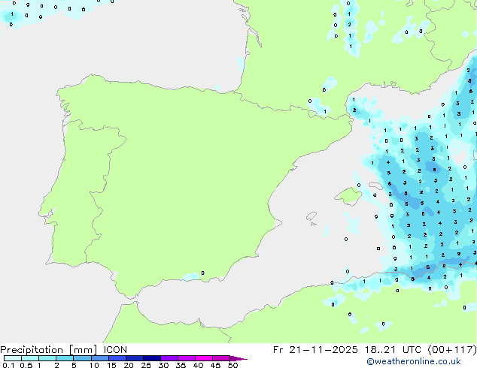The height and width of the screenshot is (368, 477).
Task: Click the legend scale value "10"
Action: (x=94, y=365)
